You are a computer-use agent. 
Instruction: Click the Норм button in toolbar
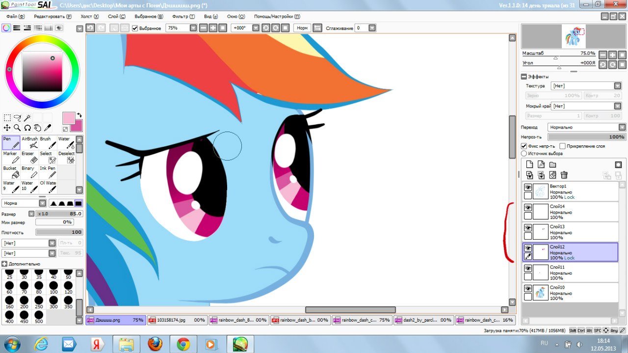(x=302, y=28)
